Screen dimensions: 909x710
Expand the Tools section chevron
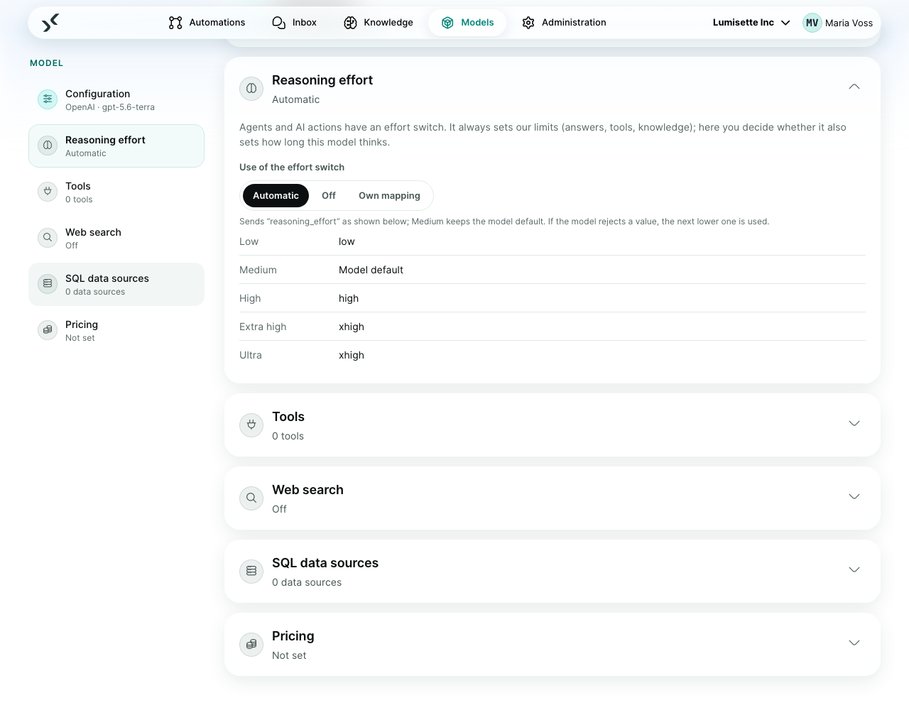coord(854,423)
